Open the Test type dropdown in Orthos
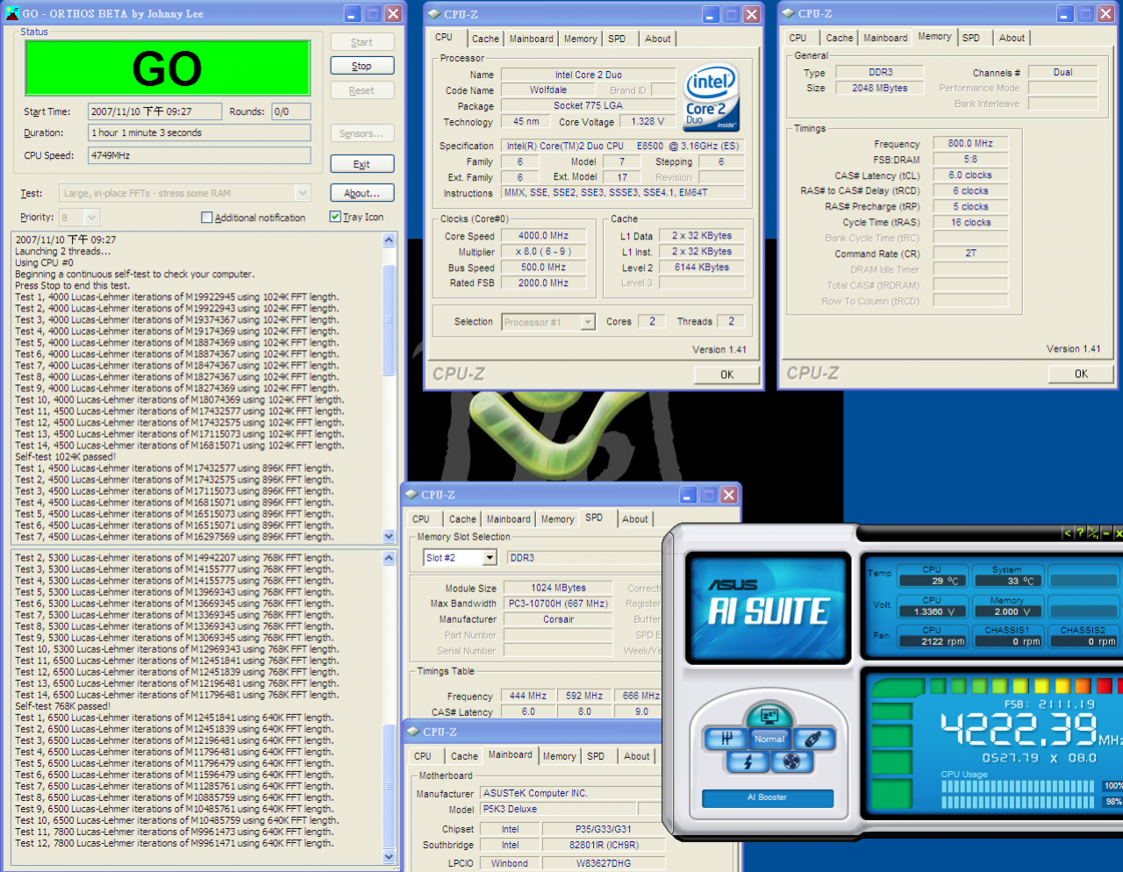 303,193
